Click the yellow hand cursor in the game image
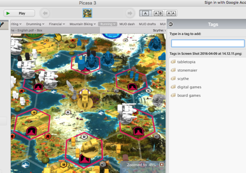The height and width of the screenshot is (173, 246). tap(58, 37)
